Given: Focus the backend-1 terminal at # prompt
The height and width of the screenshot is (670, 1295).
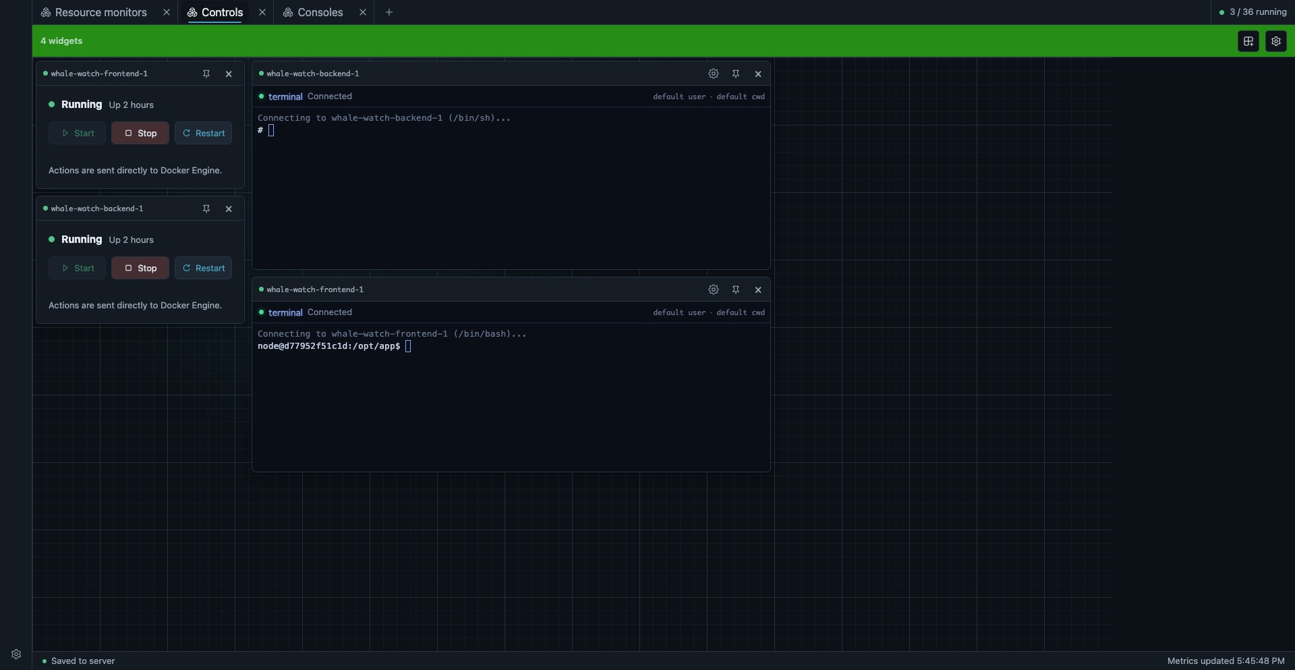Looking at the screenshot, I should coord(271,130).
